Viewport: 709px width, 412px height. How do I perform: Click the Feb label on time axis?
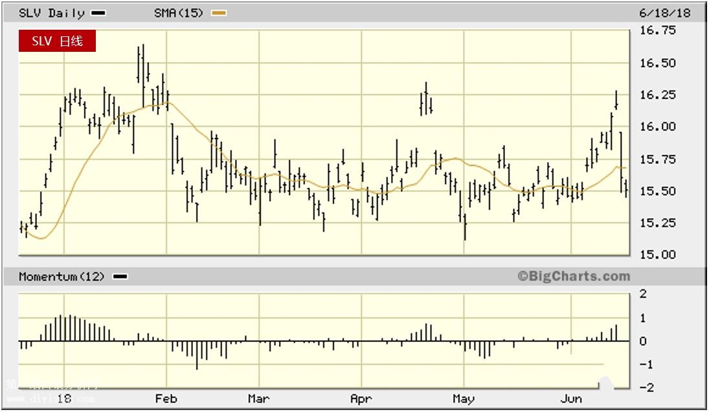(x=167, y=398)
